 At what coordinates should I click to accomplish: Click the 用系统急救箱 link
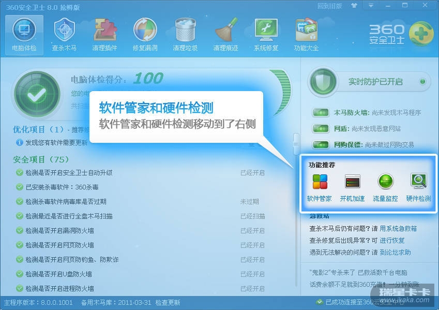click(398, 228)
